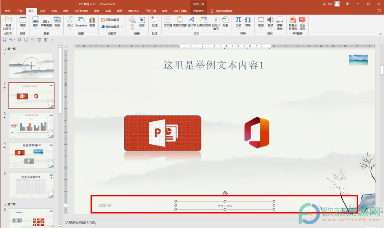This screenshot has width=384, height=228.
Task: Insert 视频 (Video) media
Action: tap(261, 23)
